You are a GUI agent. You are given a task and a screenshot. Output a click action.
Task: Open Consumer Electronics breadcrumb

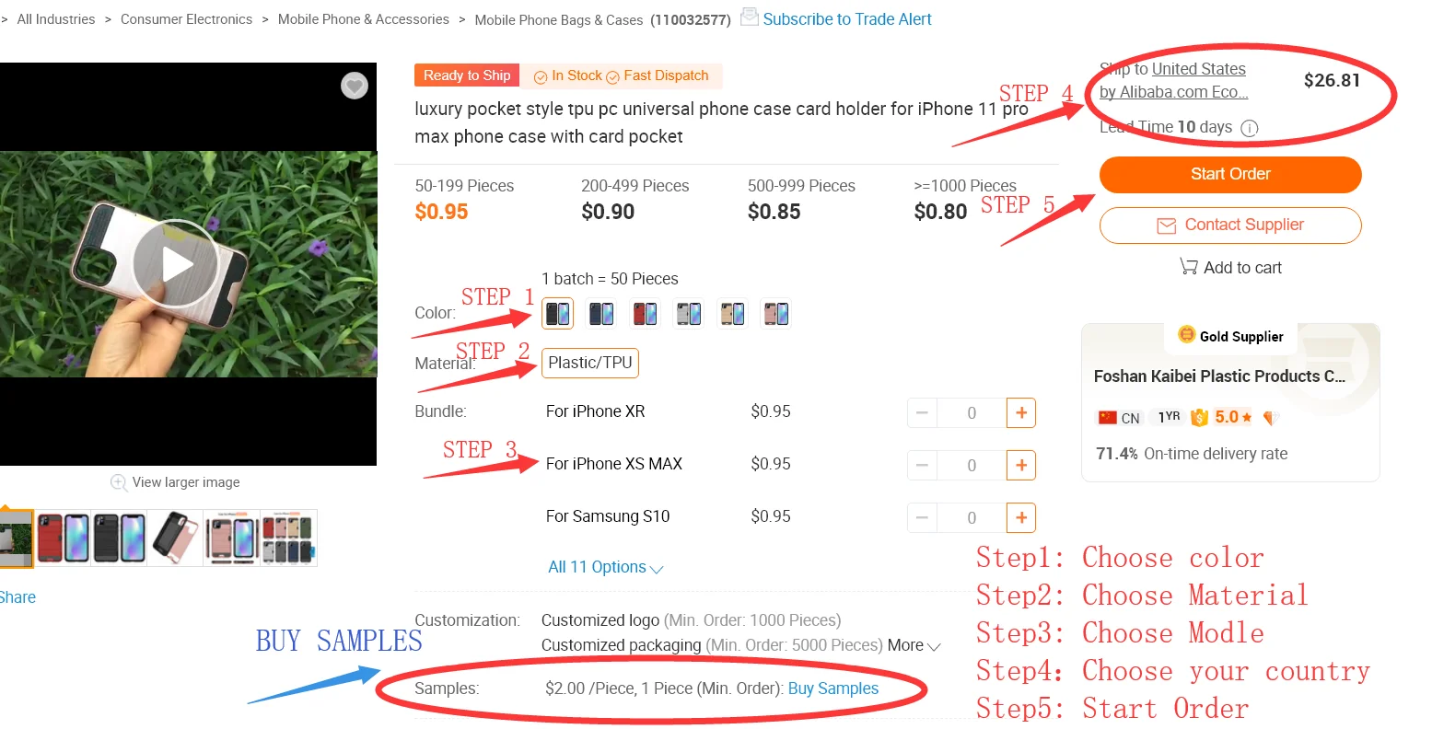coord(186,19)
